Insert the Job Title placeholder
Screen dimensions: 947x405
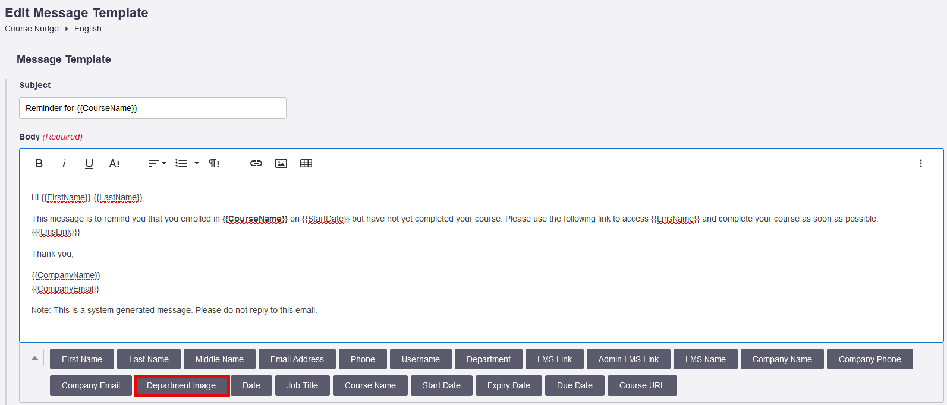click(303, 385)
